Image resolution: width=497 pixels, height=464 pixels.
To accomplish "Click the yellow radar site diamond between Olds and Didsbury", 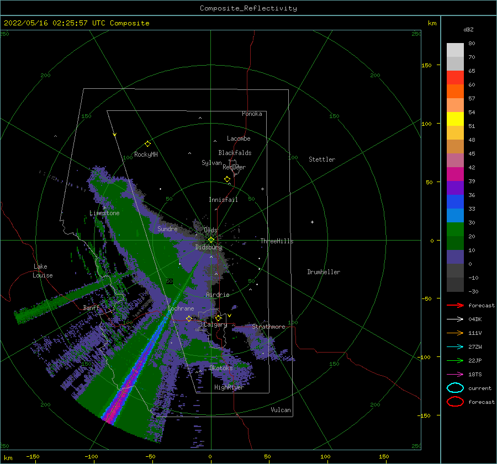I will 211,240.
